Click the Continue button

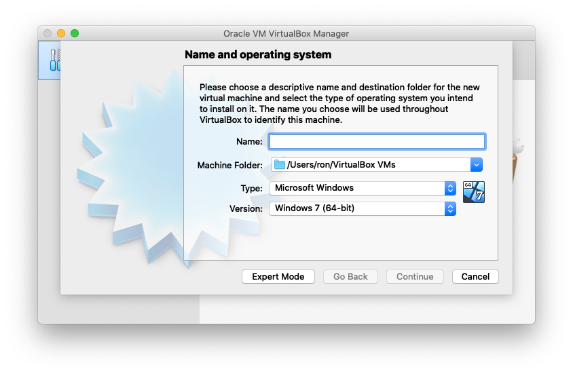click(x=415, y=276)
